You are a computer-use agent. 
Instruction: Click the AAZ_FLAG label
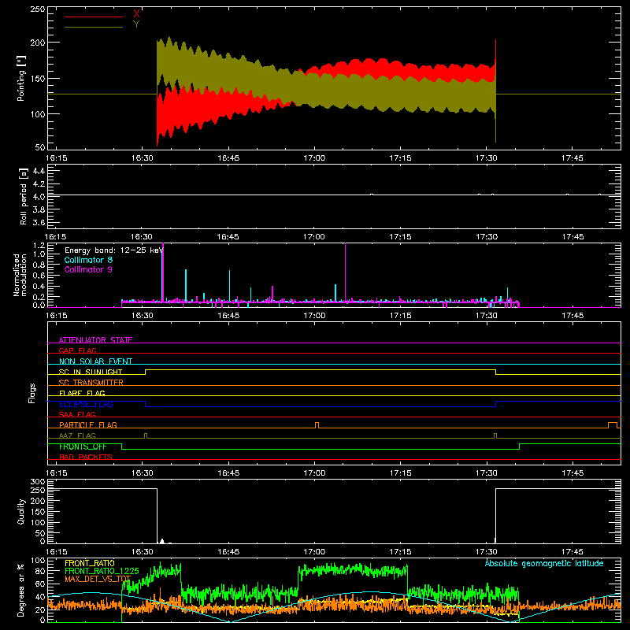coord(77,435)
